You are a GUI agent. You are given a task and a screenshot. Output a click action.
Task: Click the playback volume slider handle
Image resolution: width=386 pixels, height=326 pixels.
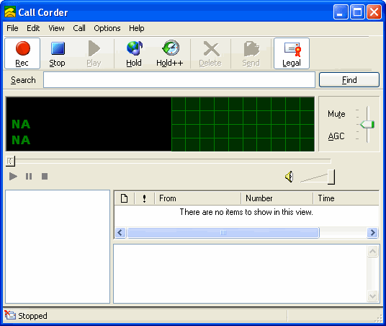click(x=331, y=177)
